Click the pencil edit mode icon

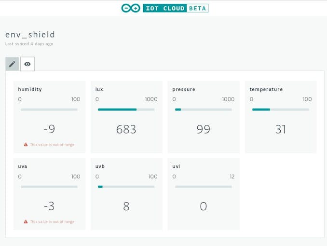click(12, 64)
